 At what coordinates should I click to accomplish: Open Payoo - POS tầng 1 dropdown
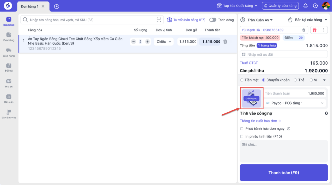(x=294, y=103)
